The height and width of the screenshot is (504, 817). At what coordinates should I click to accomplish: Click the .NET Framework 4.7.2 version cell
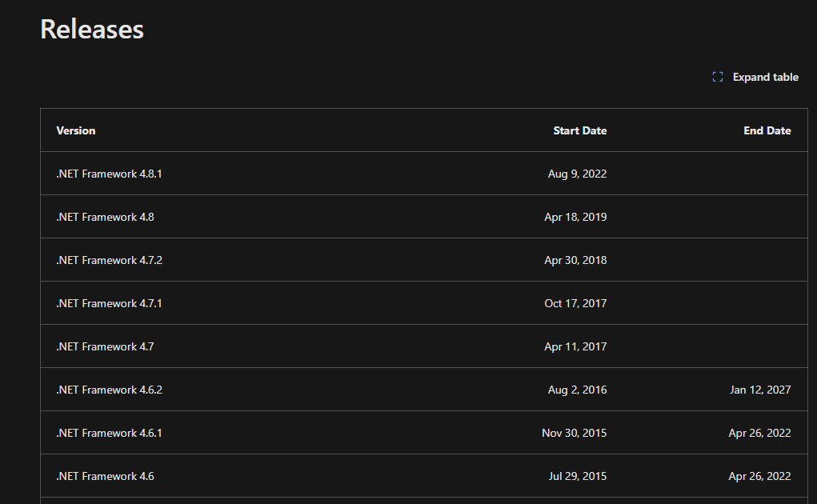pyautogui.click(x=110, y=260)
